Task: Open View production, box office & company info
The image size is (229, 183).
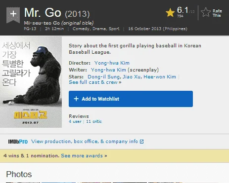Action: pos(85,142)
